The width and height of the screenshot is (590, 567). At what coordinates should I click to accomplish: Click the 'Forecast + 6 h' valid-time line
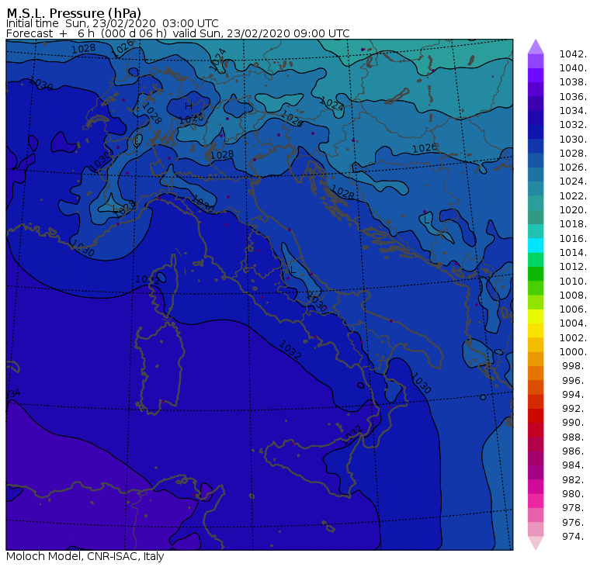[x=178, y=33]
